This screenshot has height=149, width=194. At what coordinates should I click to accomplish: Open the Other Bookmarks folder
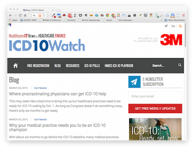click(x=175, y=20)
